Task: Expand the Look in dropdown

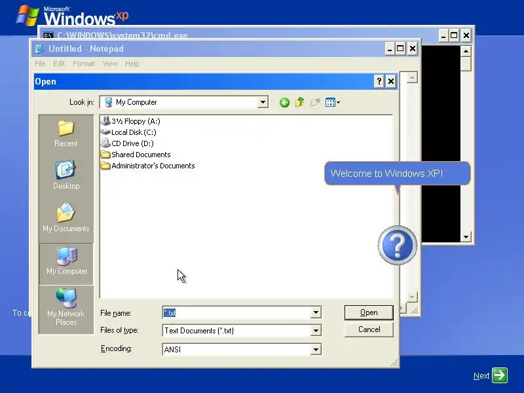Action: click(263, 102)
